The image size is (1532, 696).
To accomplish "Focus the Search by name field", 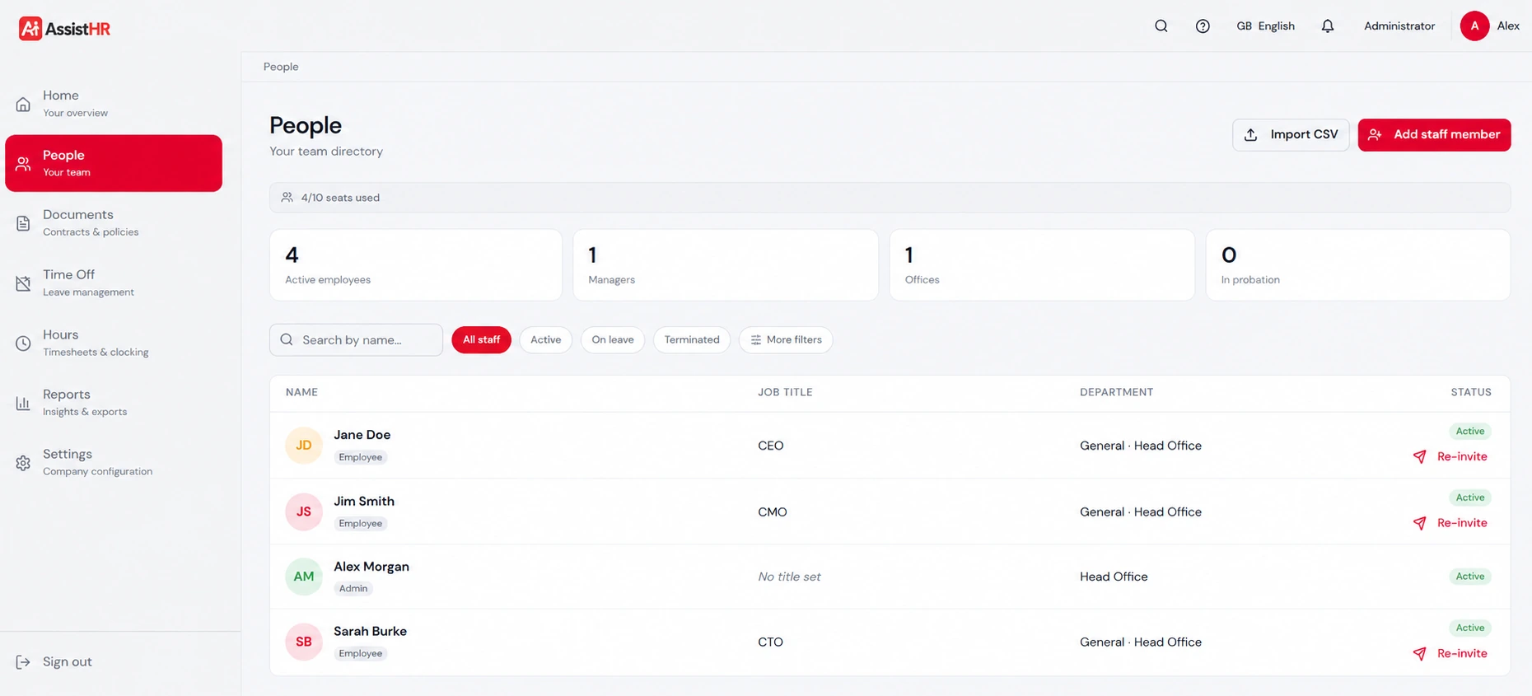I will 356,339.
